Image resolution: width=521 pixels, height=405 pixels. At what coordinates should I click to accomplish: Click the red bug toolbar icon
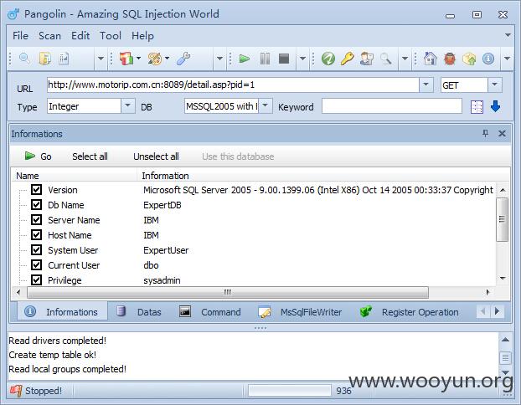click(449, 59)
